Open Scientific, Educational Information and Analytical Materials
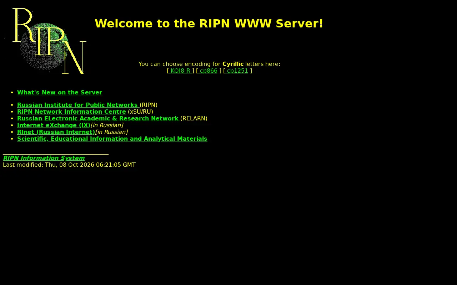This screenshot has height=285, width=457. 112,139
